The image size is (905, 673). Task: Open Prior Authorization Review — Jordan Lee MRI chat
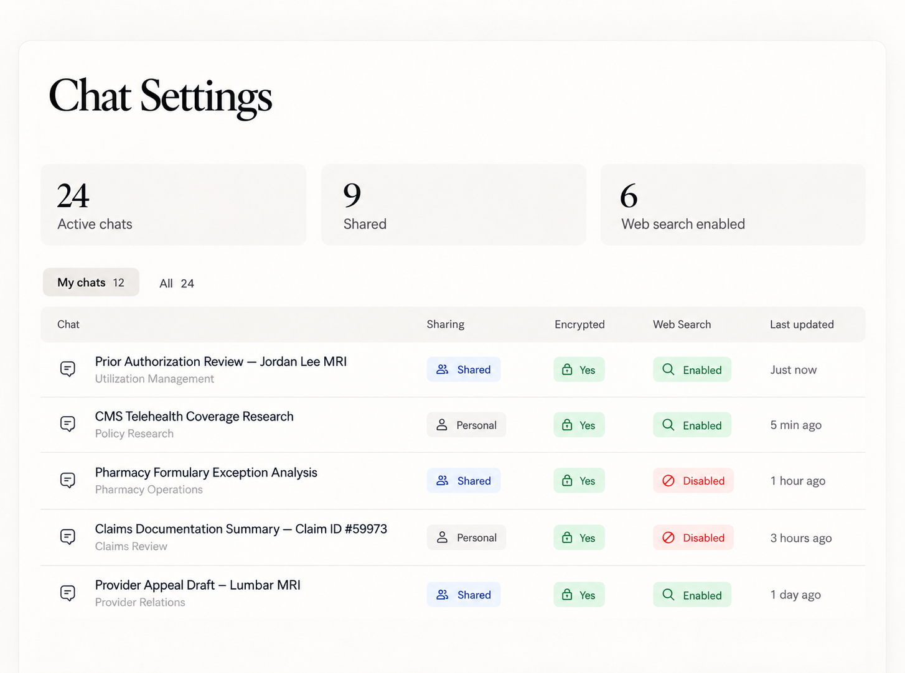221,361
